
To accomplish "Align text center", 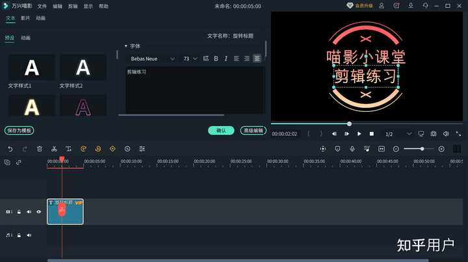I will (x=247, y=59).
